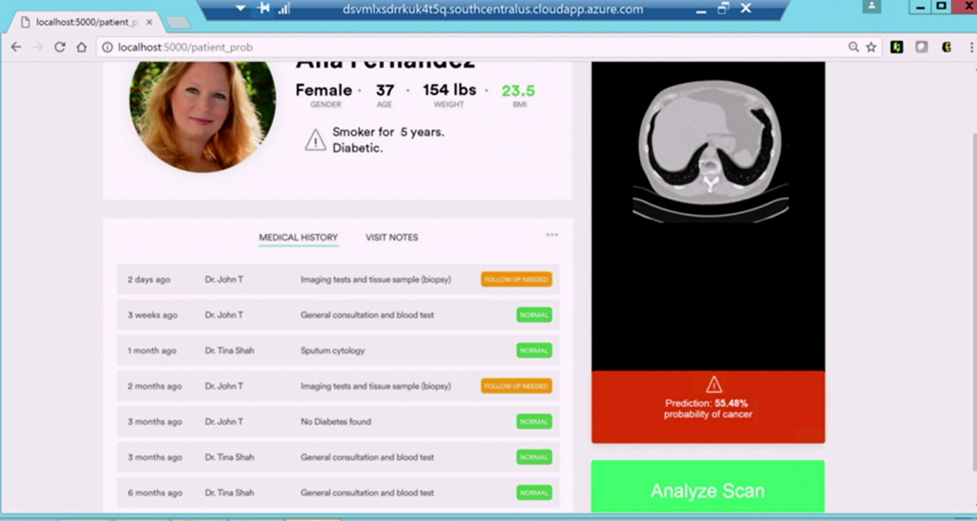
Task: Click the patient profile photo
Action: pos(202,116)
